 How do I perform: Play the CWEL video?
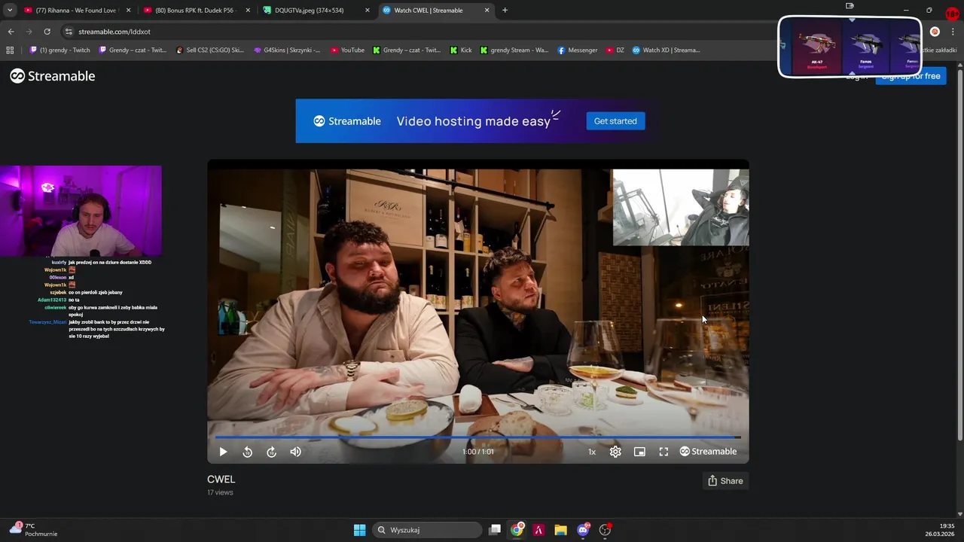coord(223,452)
